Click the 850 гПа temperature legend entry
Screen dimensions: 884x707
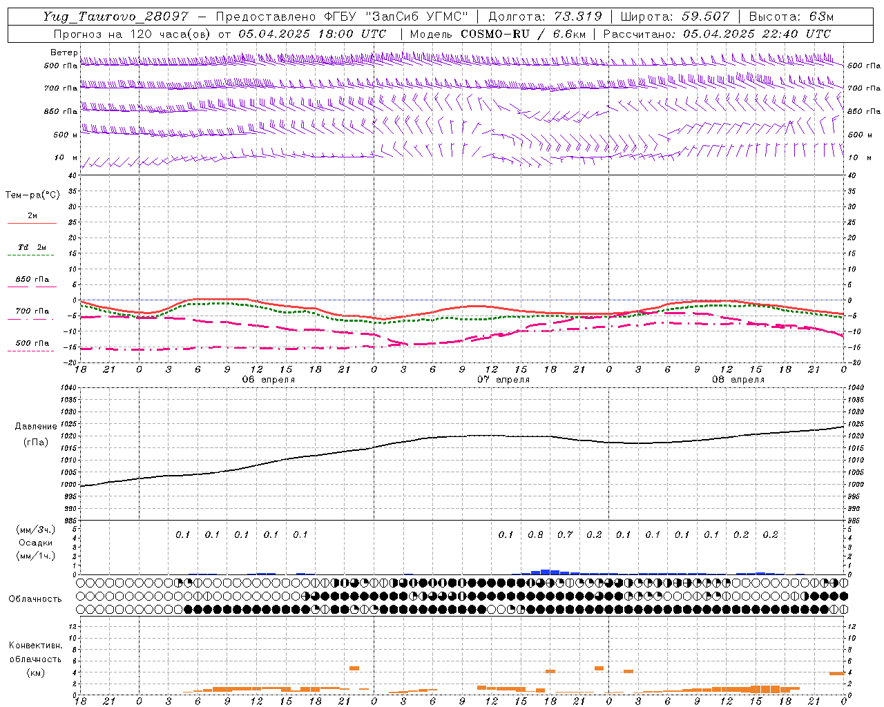pos(32,280)
